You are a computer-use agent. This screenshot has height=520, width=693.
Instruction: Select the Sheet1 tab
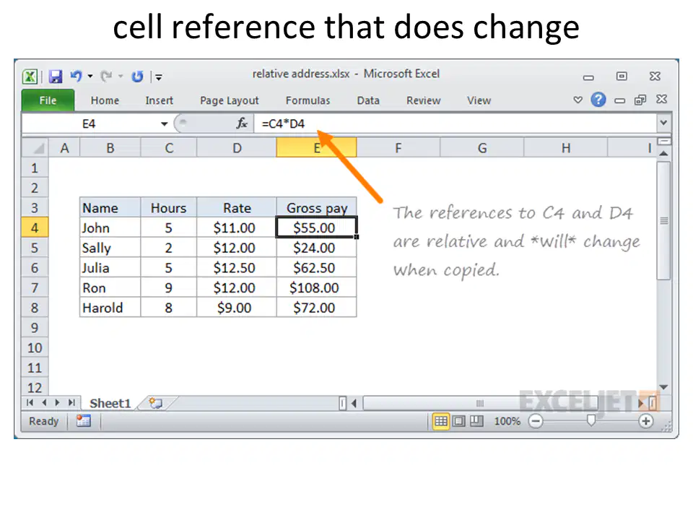(x=110, y=403)
